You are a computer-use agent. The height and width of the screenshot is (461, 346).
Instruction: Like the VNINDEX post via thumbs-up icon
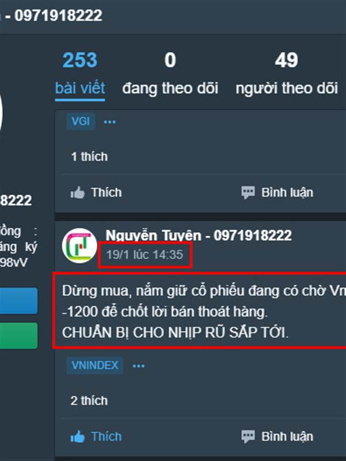tap(77, 437)
